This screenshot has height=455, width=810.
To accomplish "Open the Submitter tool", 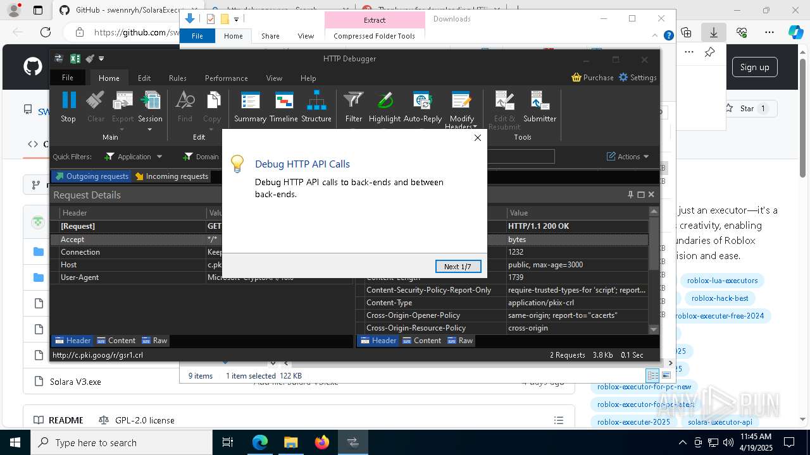I will click(x=540, y=106).
